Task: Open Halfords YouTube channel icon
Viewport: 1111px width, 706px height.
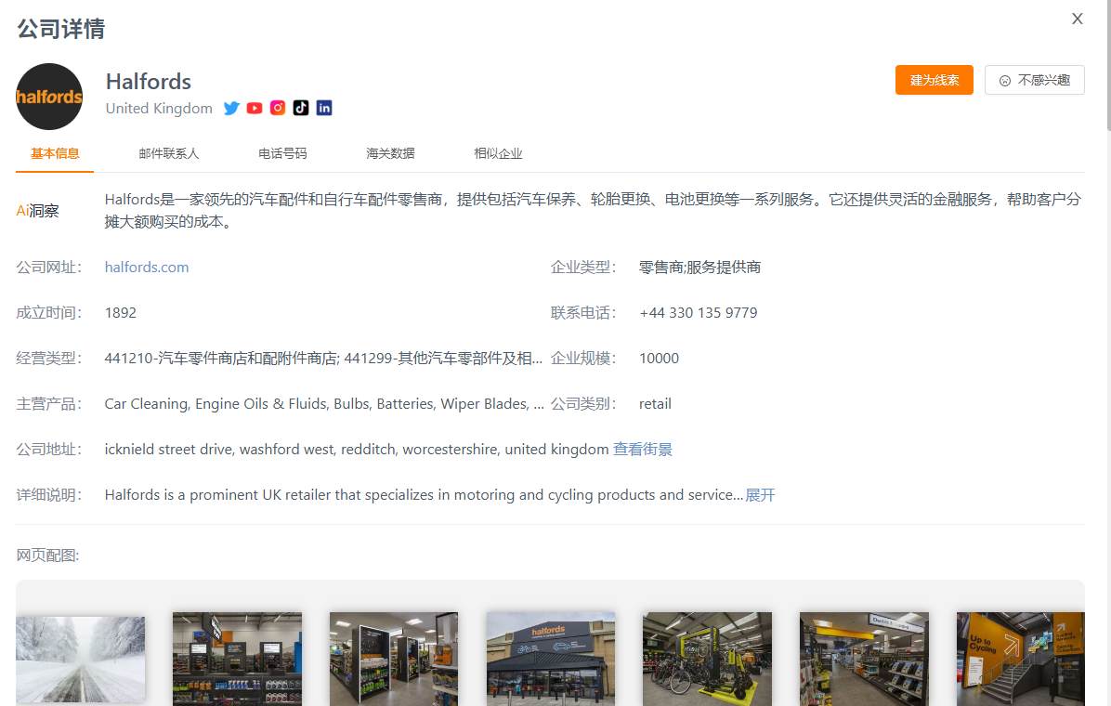Action: point(255,108)
